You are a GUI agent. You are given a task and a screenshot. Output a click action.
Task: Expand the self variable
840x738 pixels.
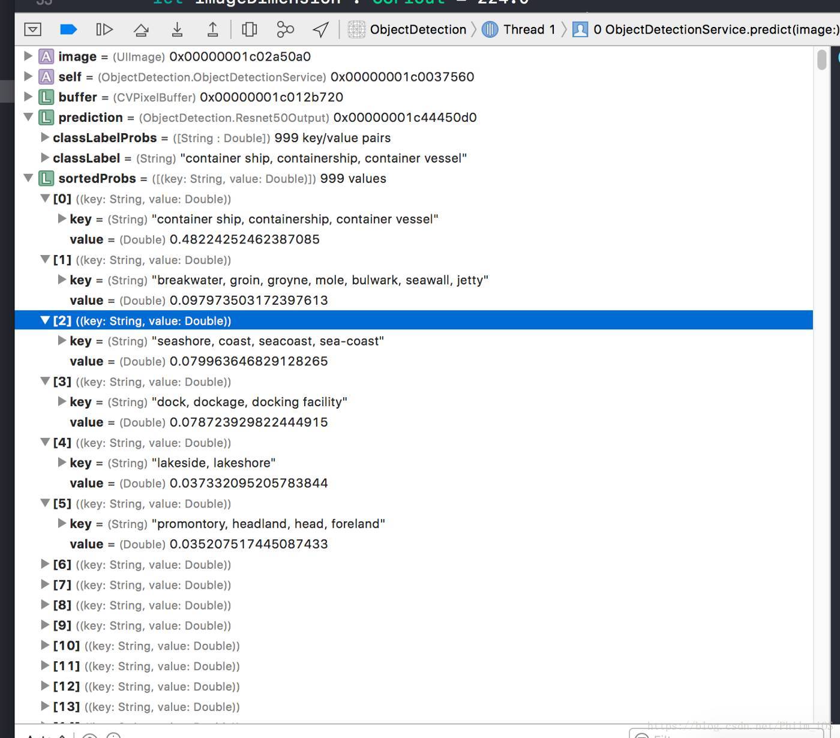[x=28, y=77]
